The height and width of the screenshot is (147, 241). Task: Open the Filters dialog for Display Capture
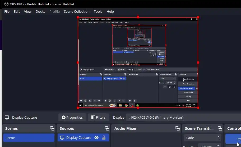coord(99,117)
